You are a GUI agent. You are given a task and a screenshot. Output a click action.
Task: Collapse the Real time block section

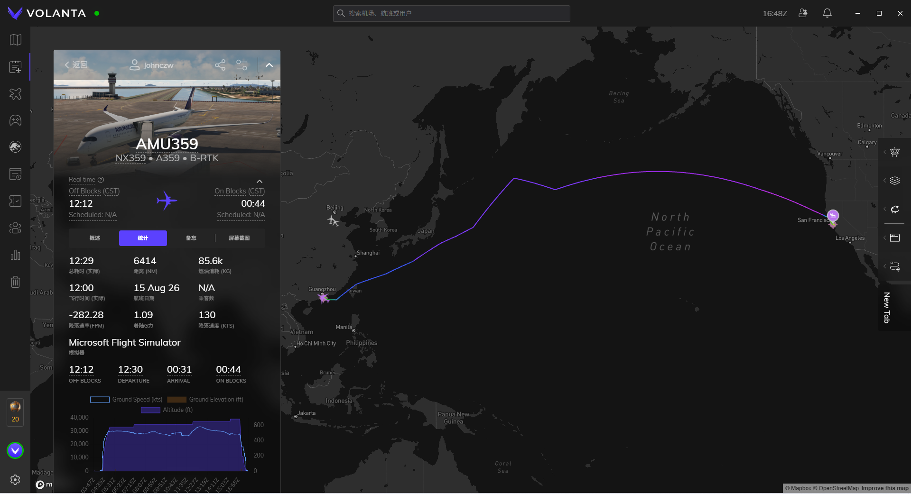260,182
